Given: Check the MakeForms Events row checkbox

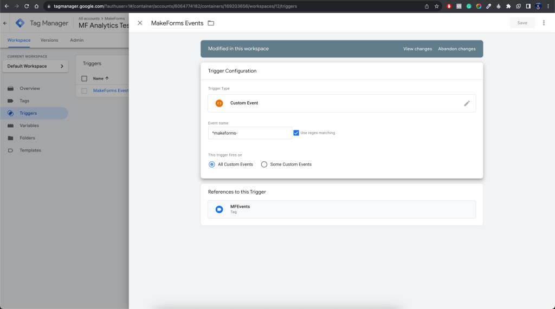Looking at the screenshot, I should point(84,91).
